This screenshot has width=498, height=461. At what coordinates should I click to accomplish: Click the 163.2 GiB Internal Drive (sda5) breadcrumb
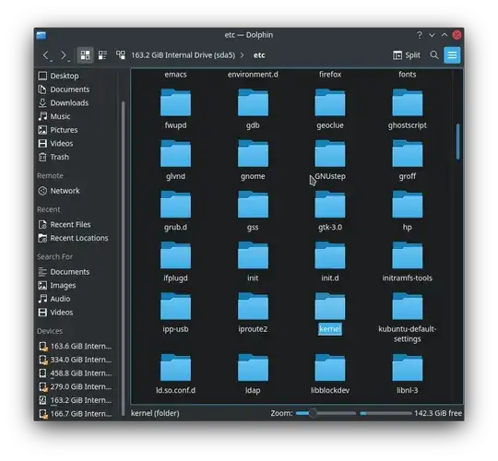click(183, 55)
